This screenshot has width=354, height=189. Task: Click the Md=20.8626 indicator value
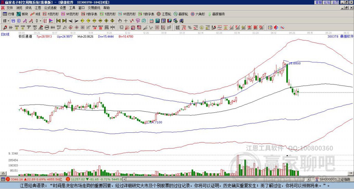85,36
